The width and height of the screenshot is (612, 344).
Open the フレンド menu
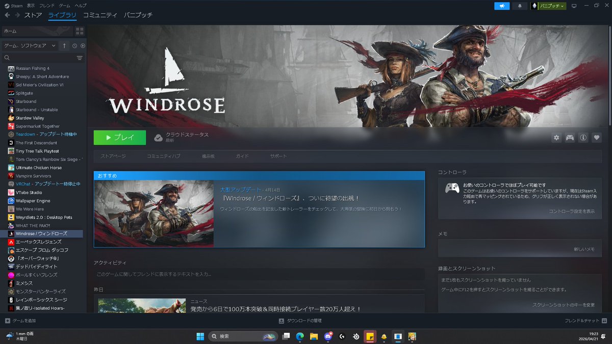pyautogui.click(x=47, y=5)
